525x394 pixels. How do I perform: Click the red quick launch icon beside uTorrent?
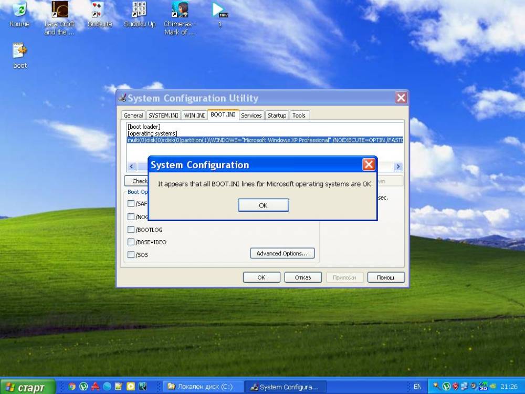click(x=95, y=386)
